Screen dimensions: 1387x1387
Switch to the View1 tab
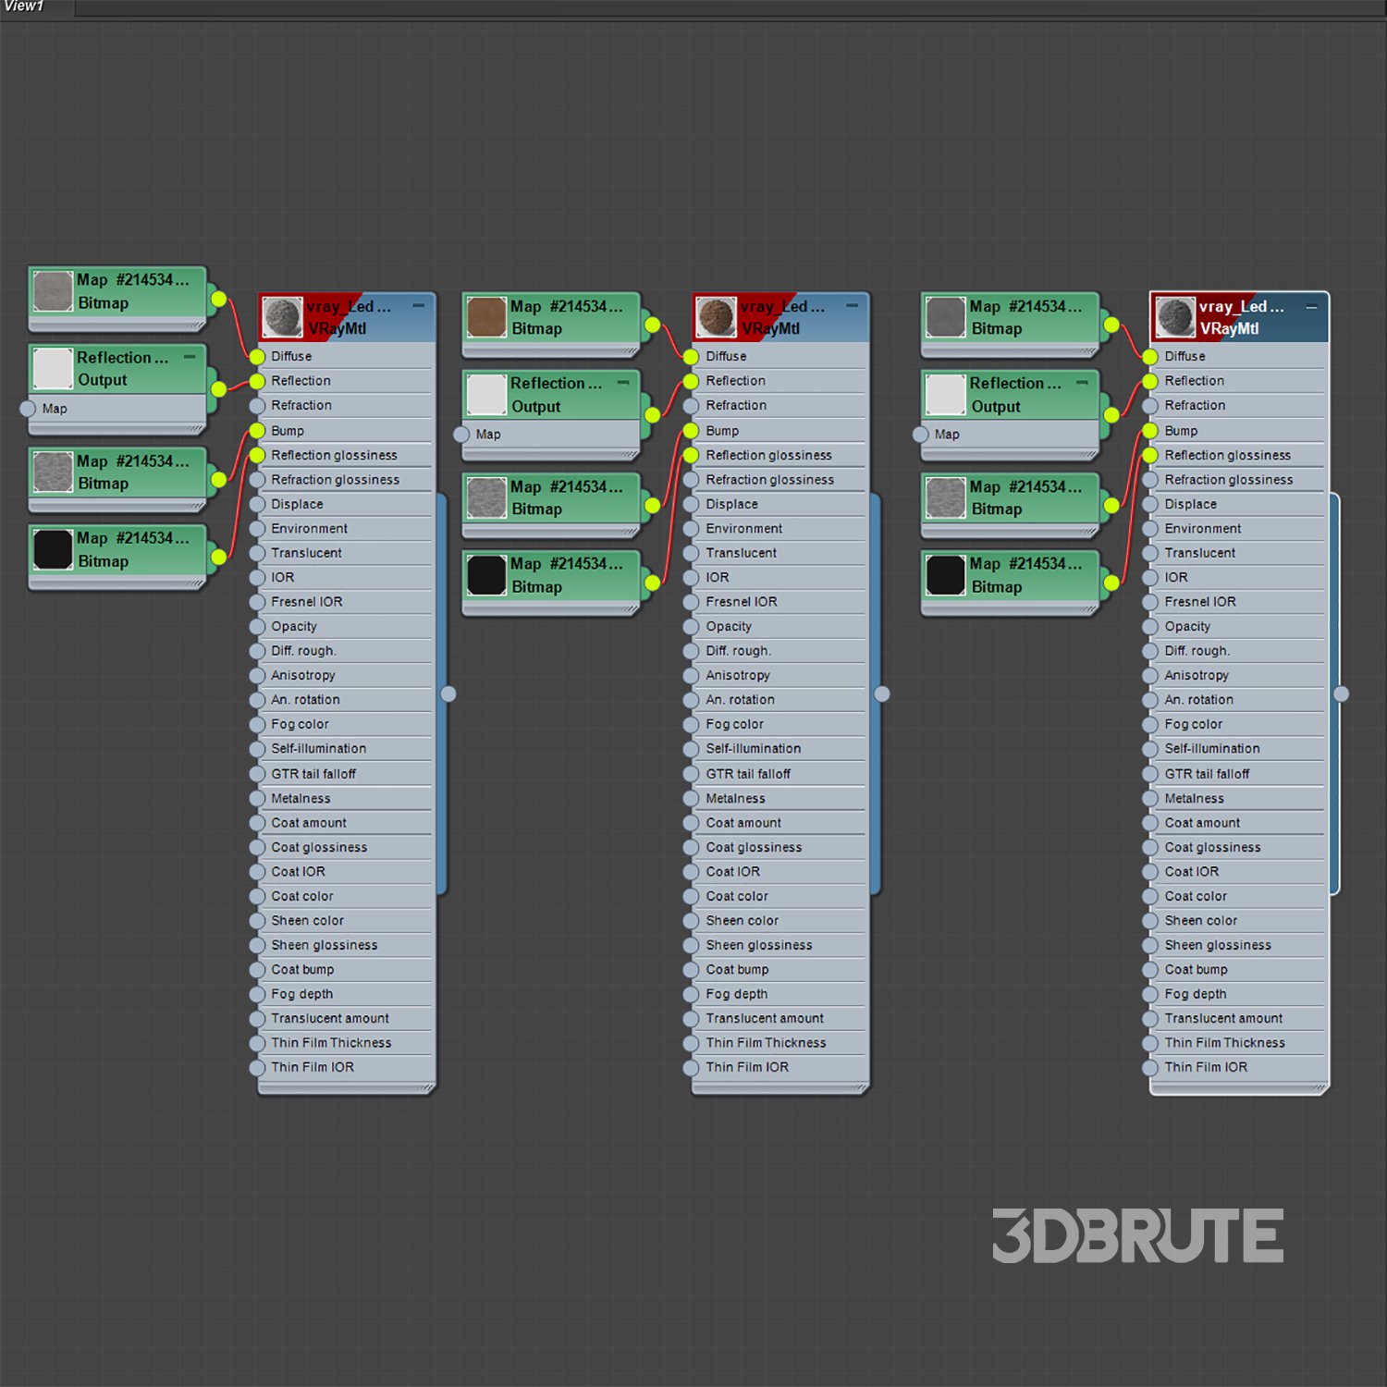click(25, 7)
